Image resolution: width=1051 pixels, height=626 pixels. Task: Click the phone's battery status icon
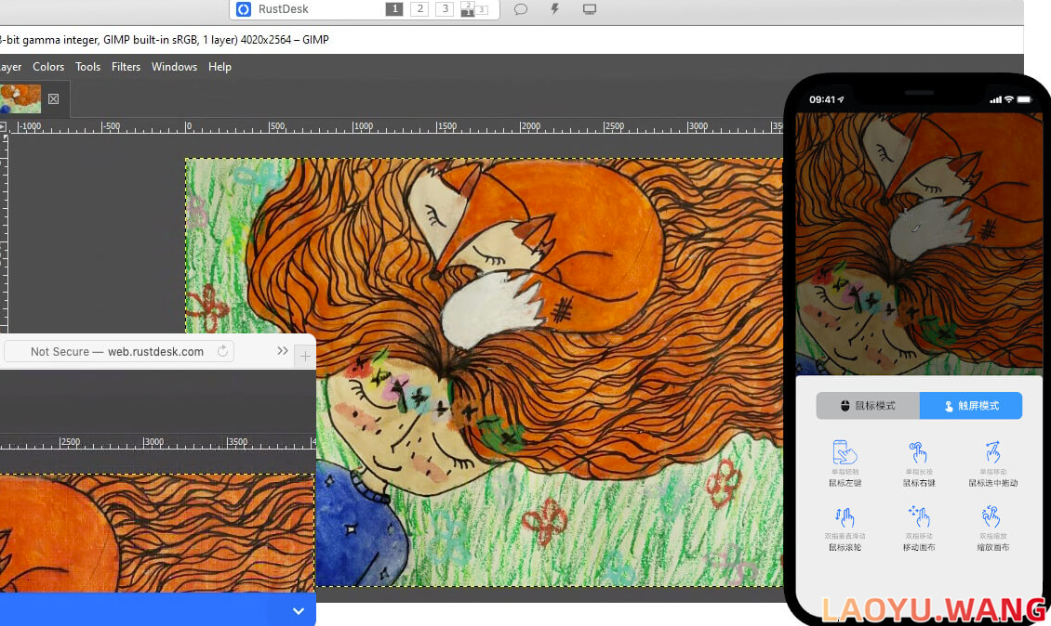click(x=1024, y=99)
